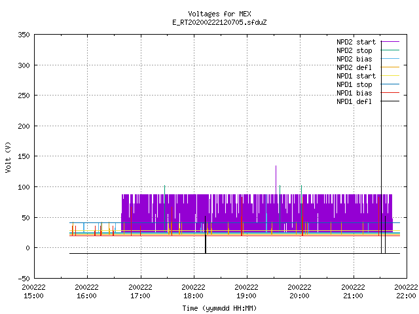Viewport: 419px width, 314px height.
Task: Click the 20:00 x-axis tick label
Action: tap(299, 296)
